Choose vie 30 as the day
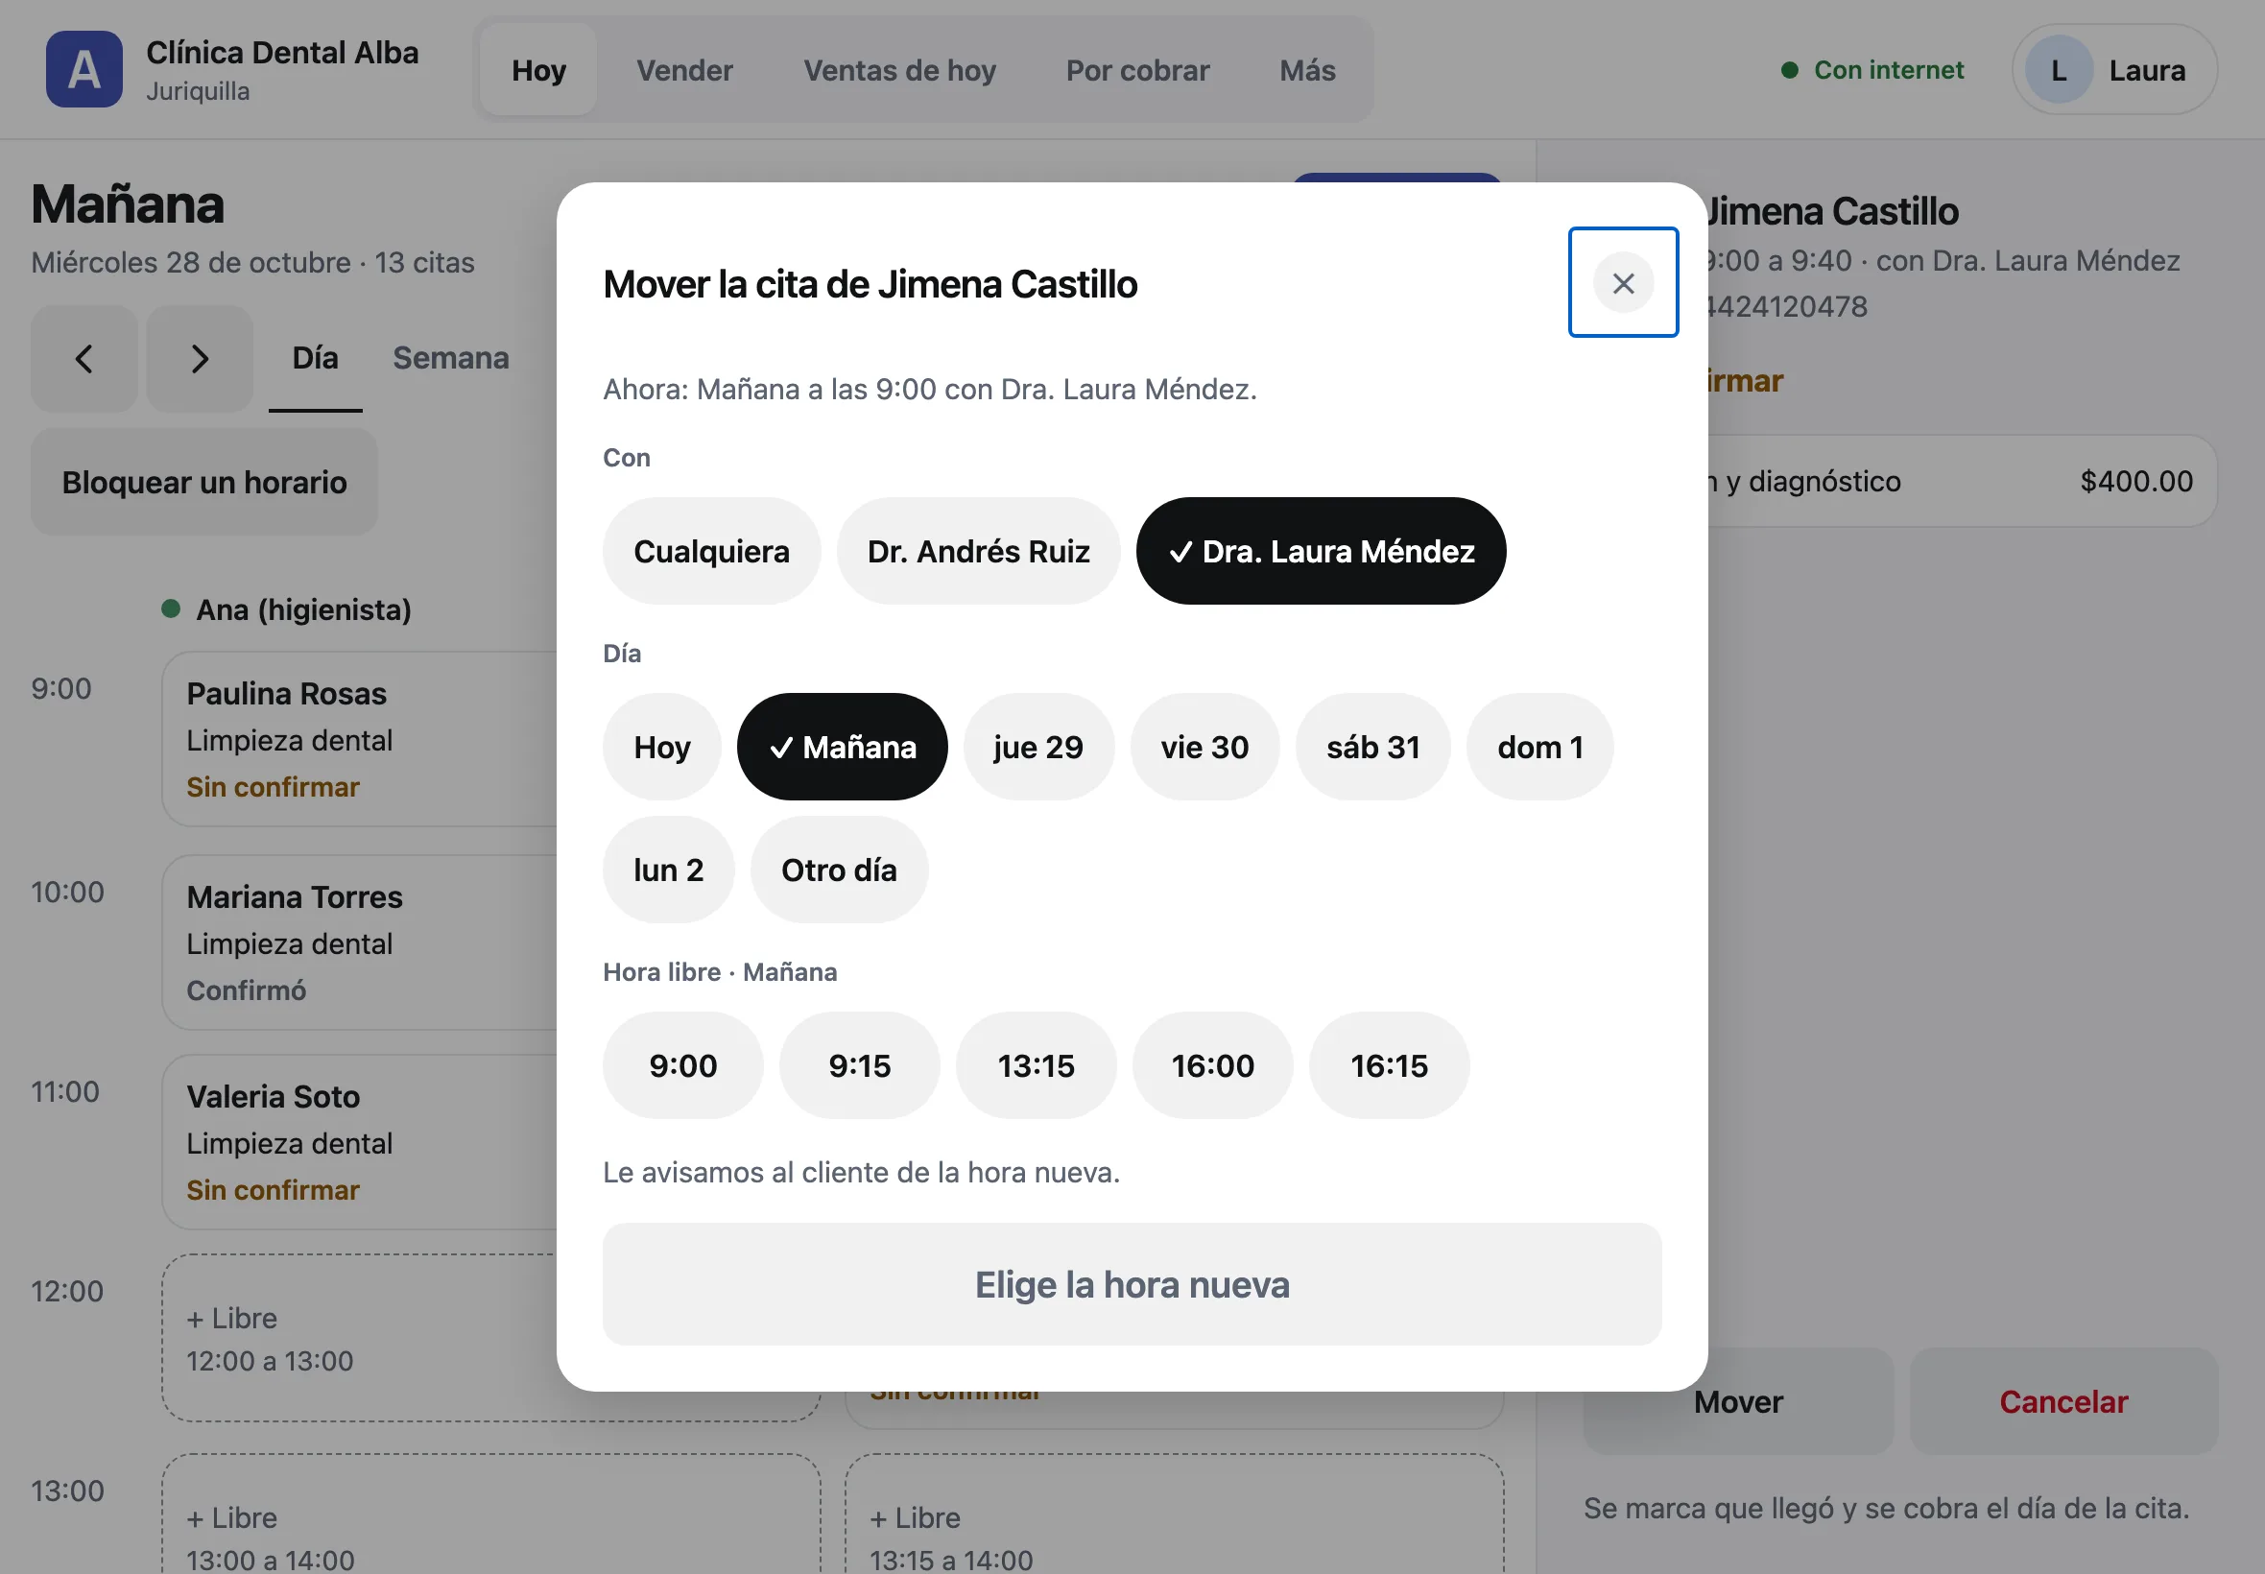2265x1574 pixels. pos(1204,747)
